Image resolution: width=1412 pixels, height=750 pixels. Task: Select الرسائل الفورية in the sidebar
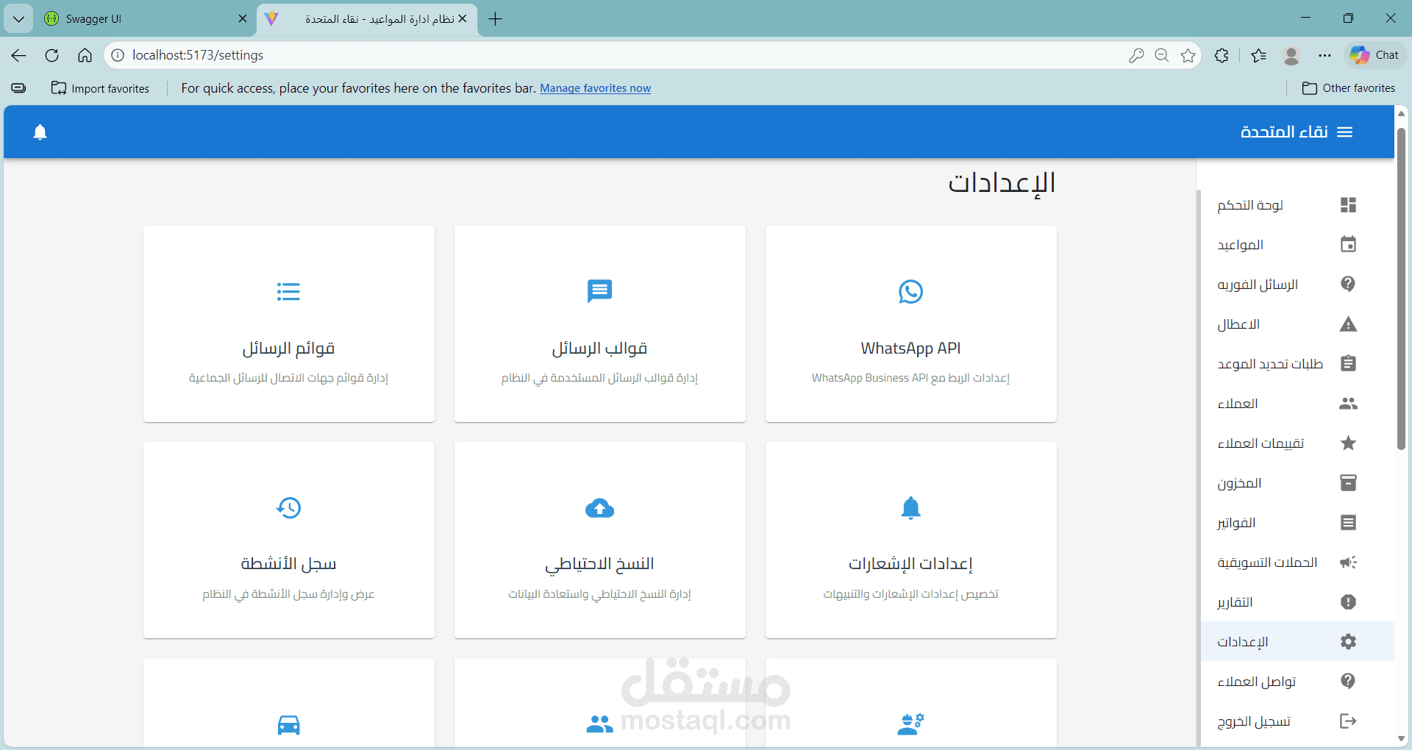(1297, 285)
